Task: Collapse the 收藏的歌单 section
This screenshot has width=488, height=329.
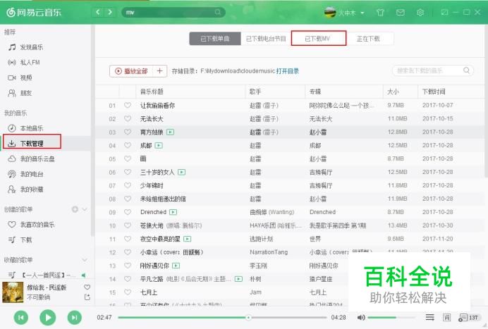Action: click(85, 260)
